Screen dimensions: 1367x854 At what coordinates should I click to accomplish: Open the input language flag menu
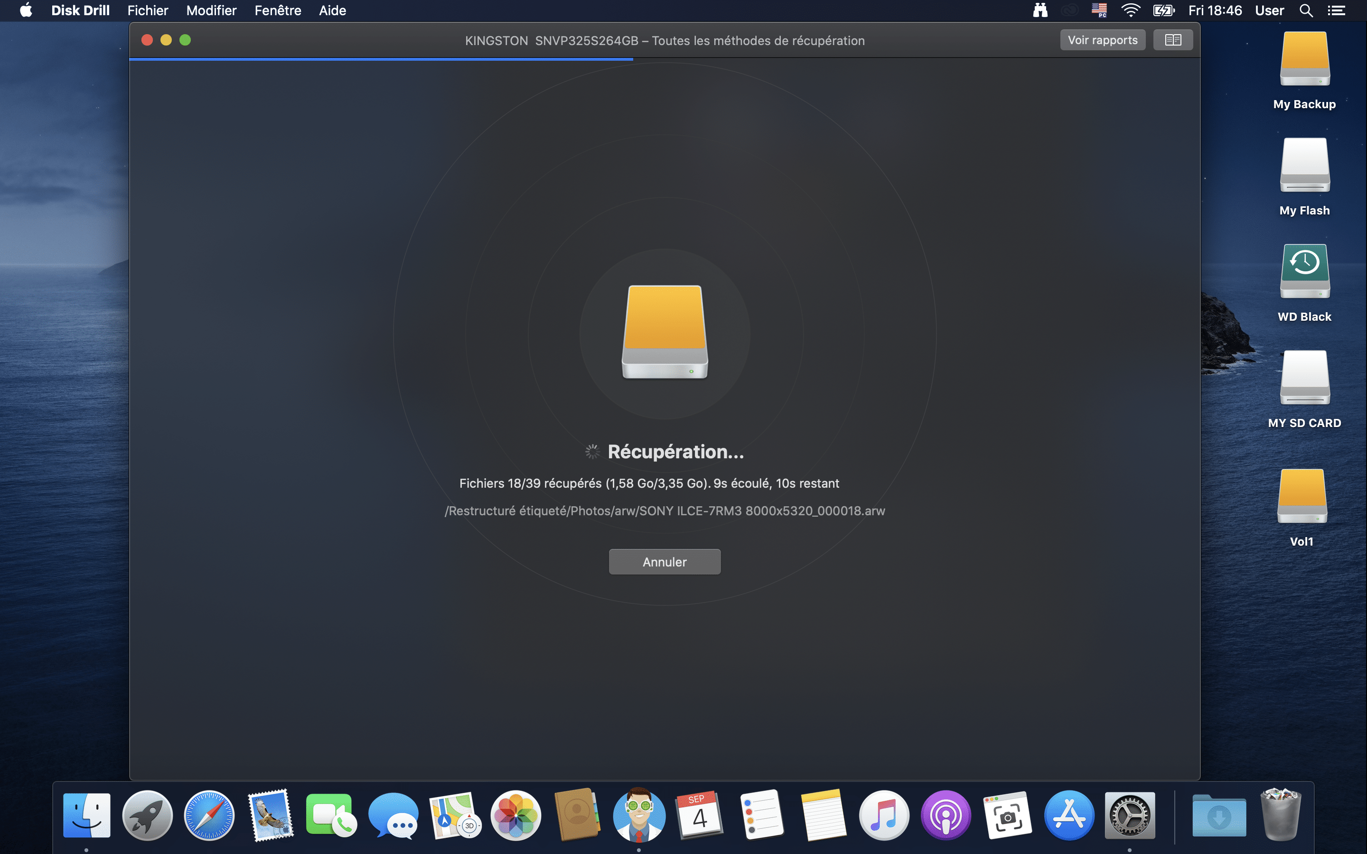pyautogui.click(x=1099, y=10)
